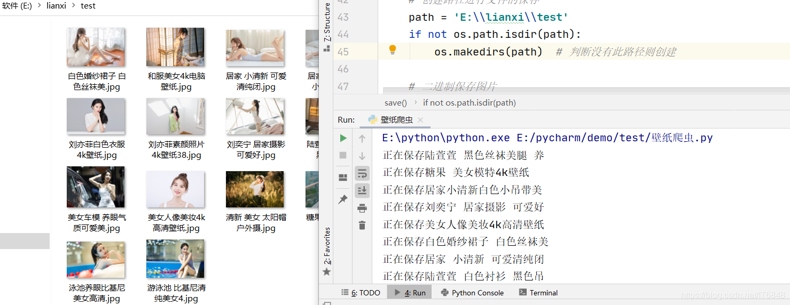This screenshot has height=305, width=790.
Task: Open the 6: TODO tool window
Action: (361, 293)
